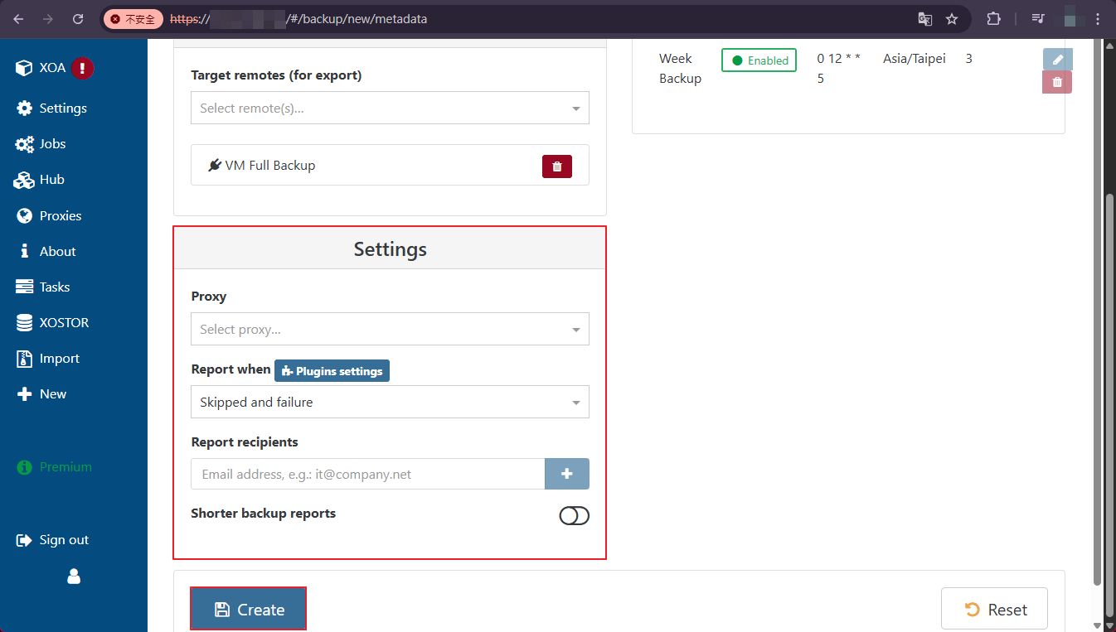1116x632 pixels.
Task: Edit the Week Backup schedule
Action: (1057, 59)
